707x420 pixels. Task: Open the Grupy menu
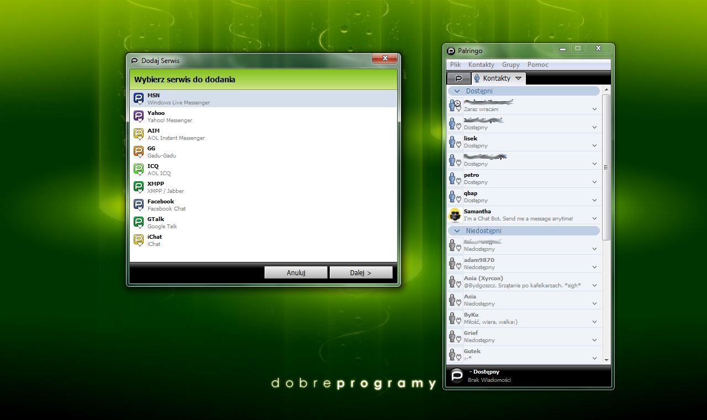pos(511,65)
